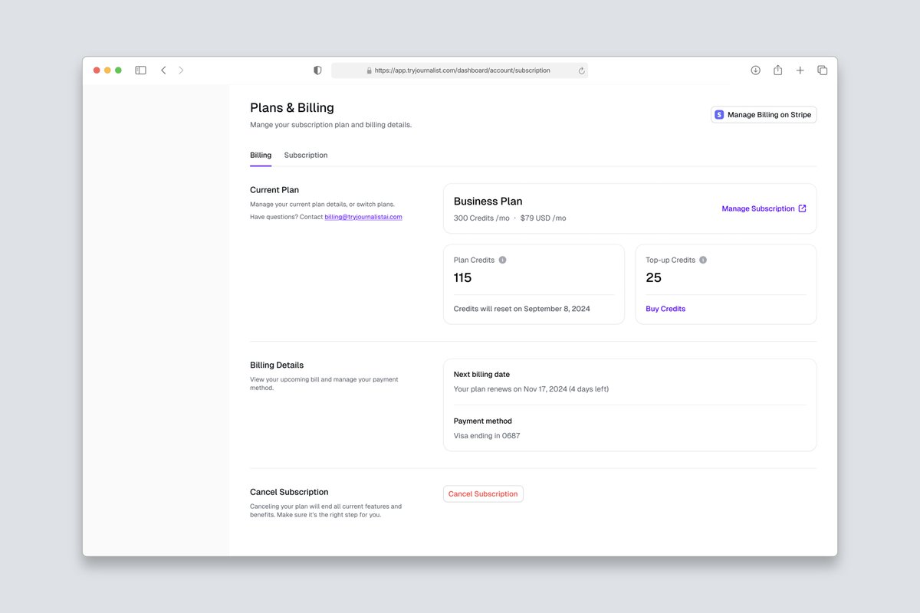Close the window with the red button

tap(97, 70)
